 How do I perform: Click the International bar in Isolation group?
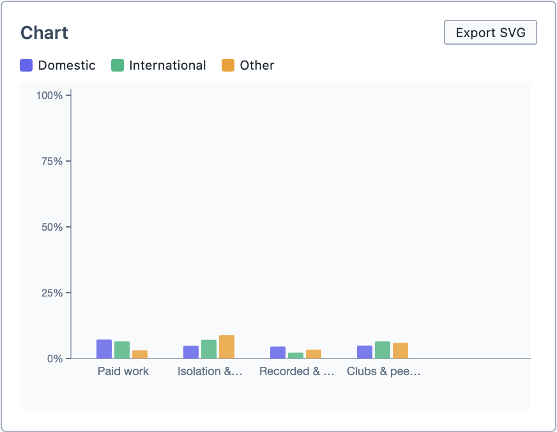pos(209,349)
